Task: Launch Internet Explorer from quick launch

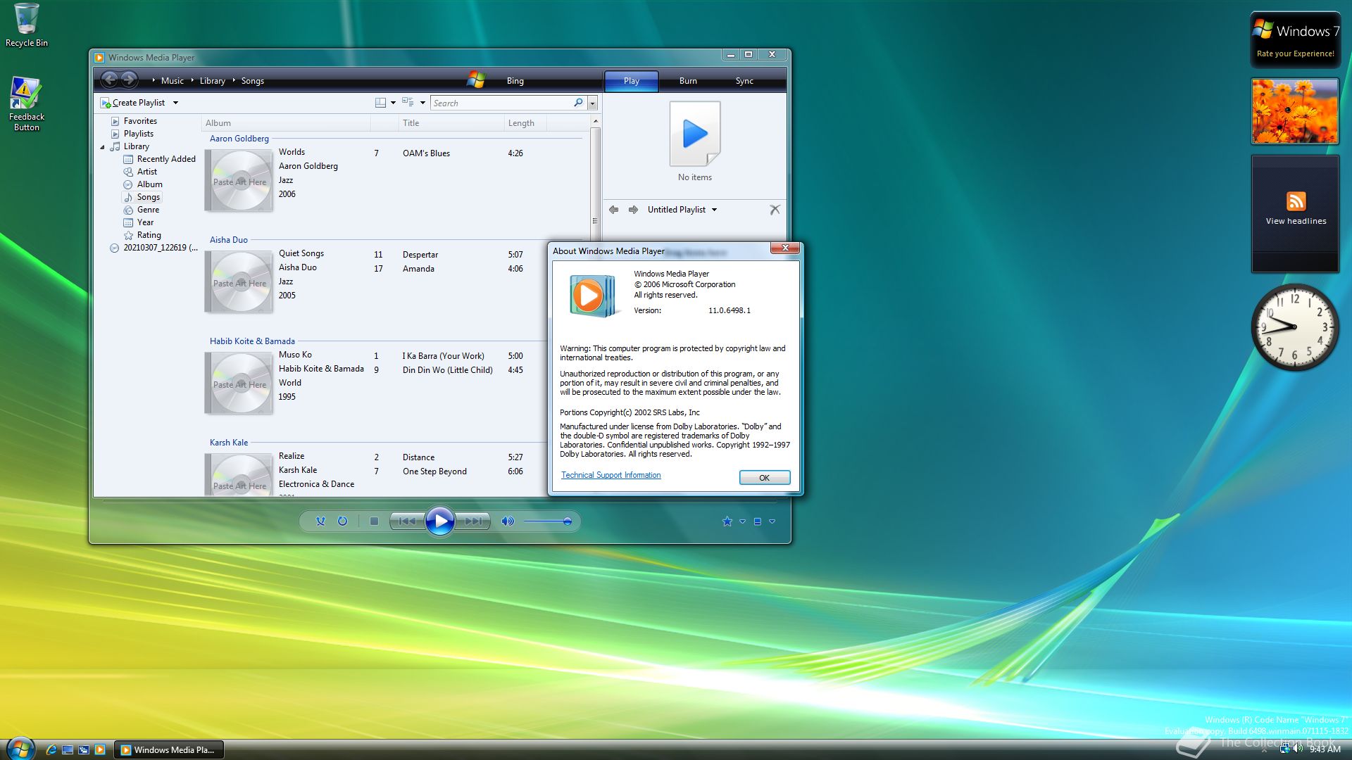Action: tap(51, 750)
